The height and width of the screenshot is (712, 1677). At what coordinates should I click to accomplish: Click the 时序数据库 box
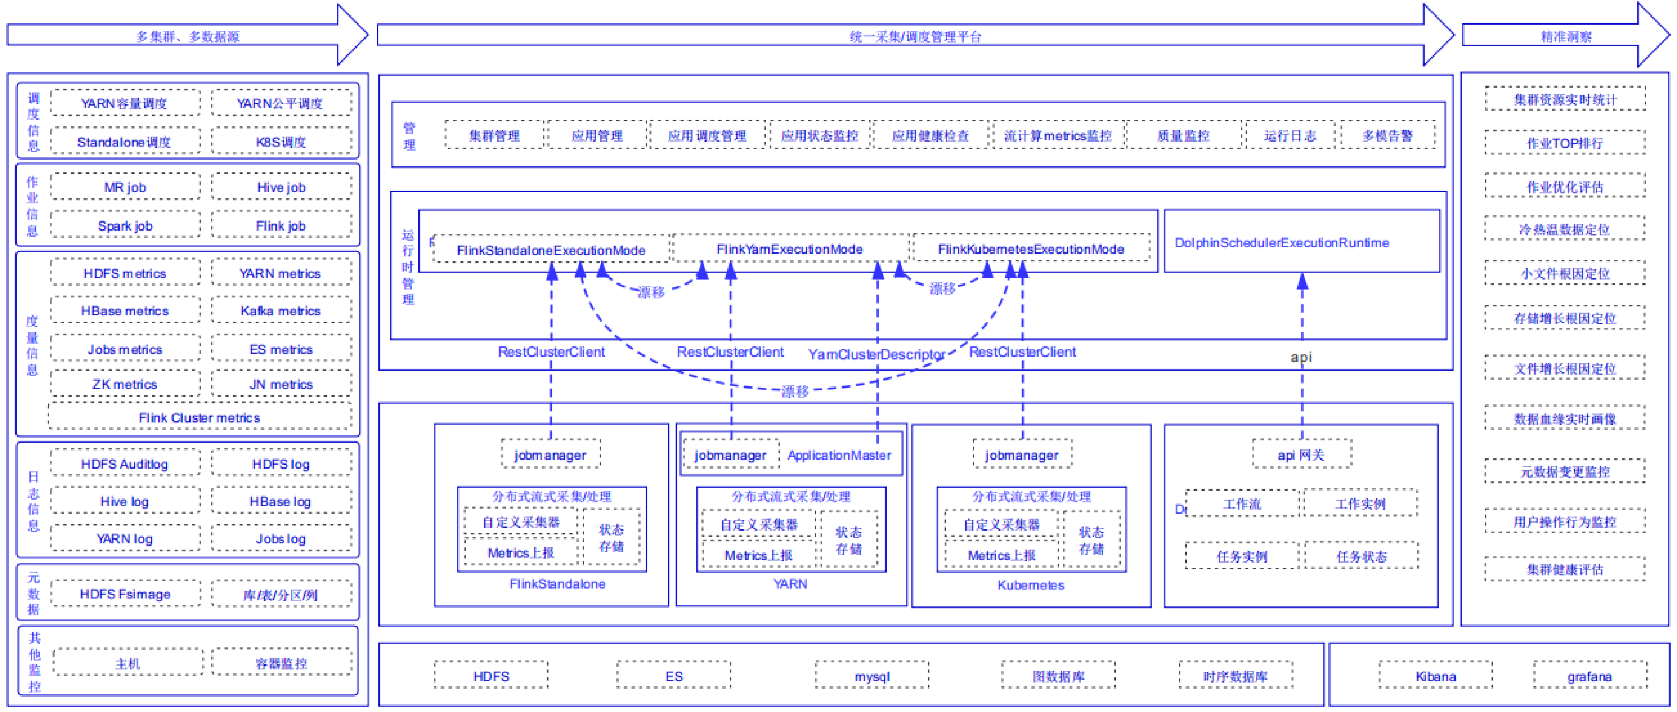[1236, 675]
